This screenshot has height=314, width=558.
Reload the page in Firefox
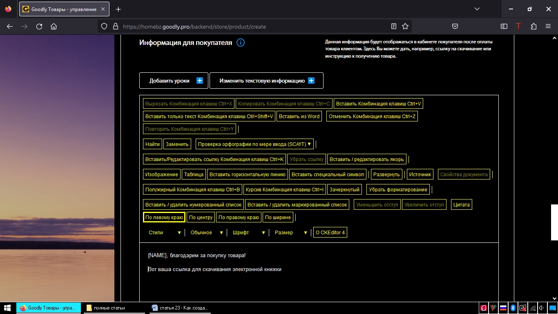[x=39, y=26]
